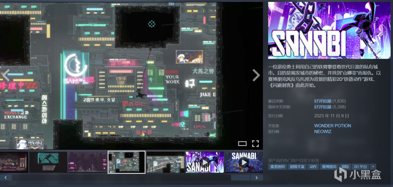Select the highlighted neon city thumbnail
The image size is (393, 187).
[x=126, y=162]
